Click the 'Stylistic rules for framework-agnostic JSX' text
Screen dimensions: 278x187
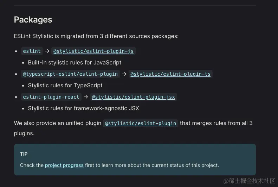[84, 108]
